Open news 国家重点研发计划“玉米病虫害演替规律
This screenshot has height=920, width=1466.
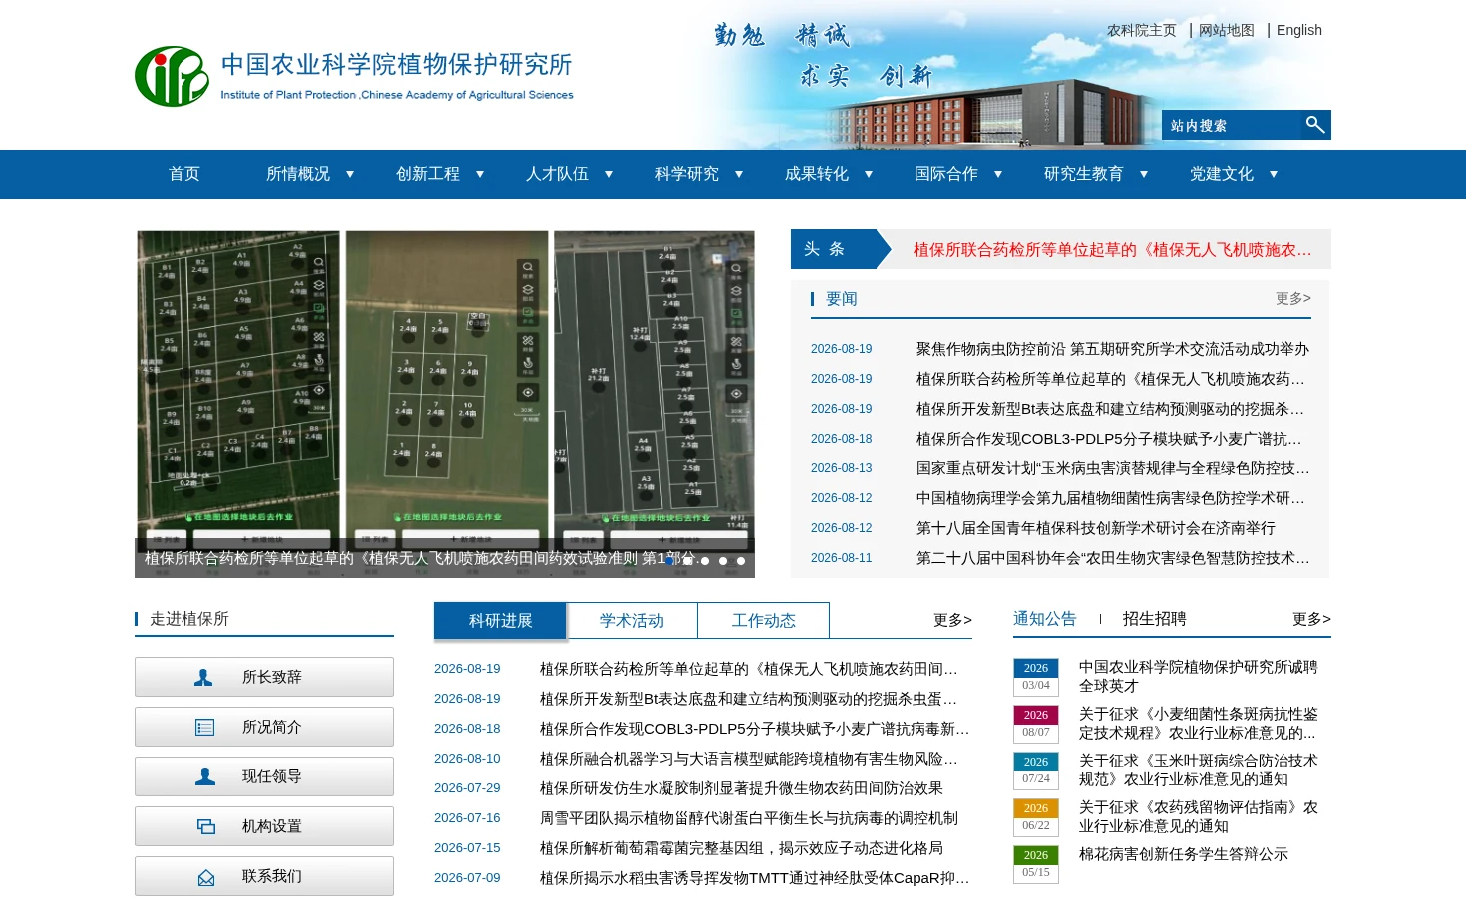1113,468
